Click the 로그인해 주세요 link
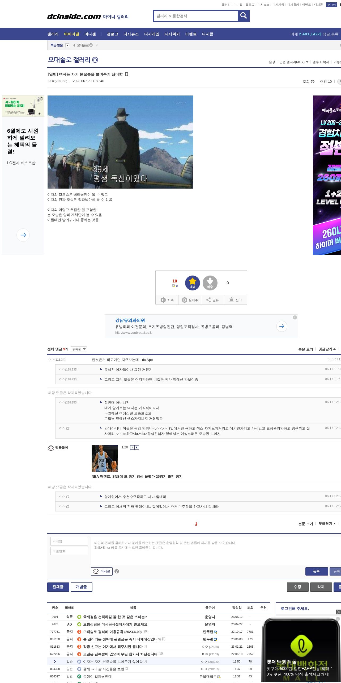This screenshot has height=683, width=341. point(295,609)
